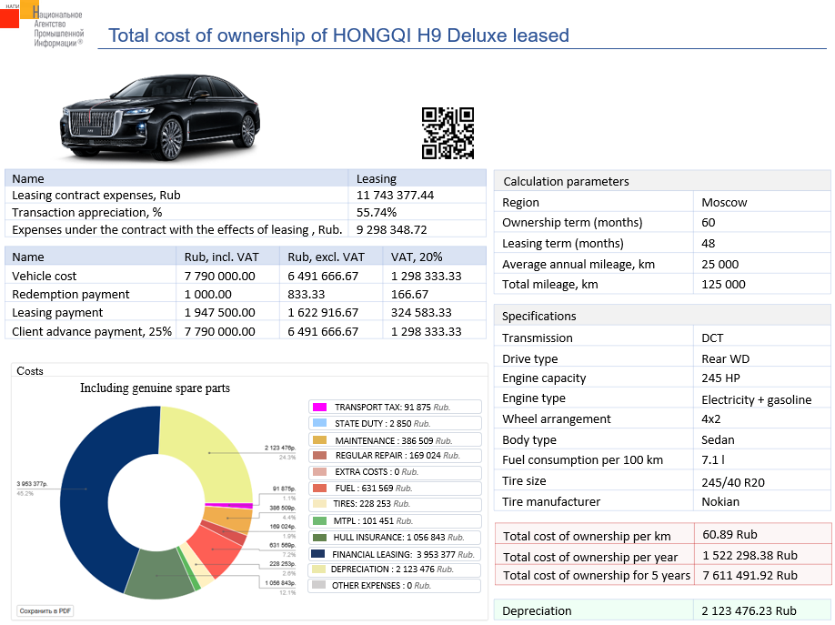Image resolution: width=835 pixels, height=625 pixels.
Task: Click the 245/40 R20 tire size value
Action: 733,482
